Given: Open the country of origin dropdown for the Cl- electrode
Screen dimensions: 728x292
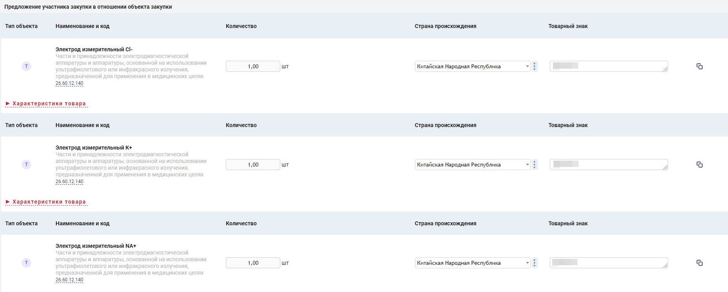Looking at the screenshot, I should click(473, 66).
